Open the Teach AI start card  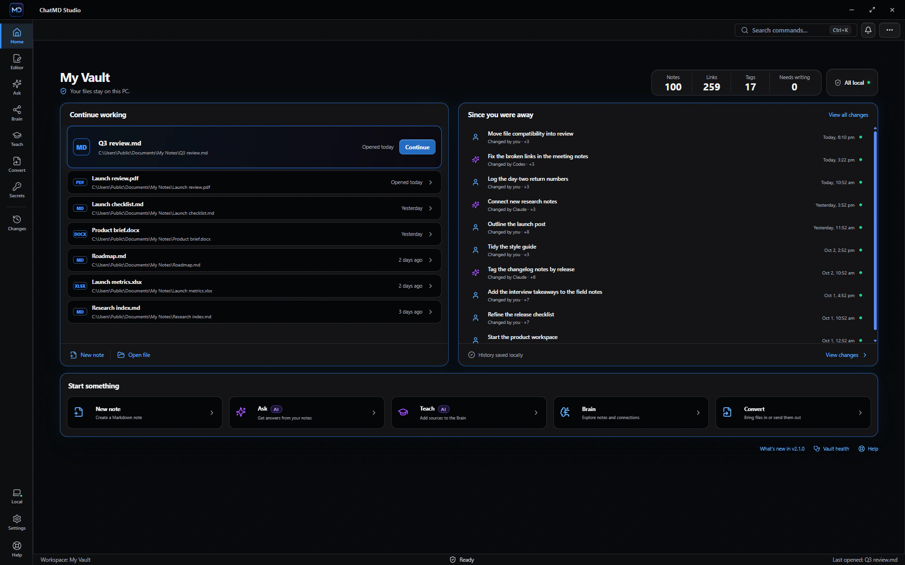[469, 413]
